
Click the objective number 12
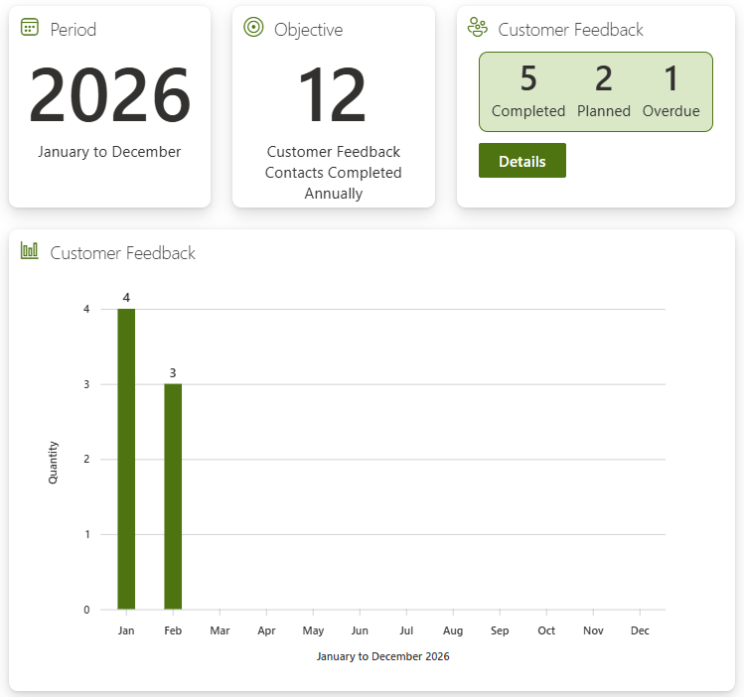(x=333, y=96)
